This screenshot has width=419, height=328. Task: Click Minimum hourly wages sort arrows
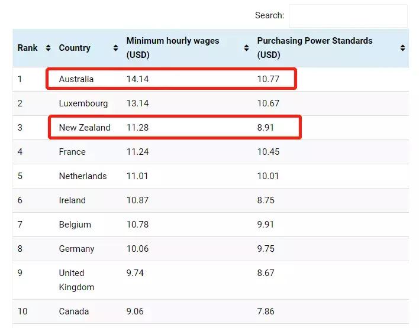pos(246,48)
